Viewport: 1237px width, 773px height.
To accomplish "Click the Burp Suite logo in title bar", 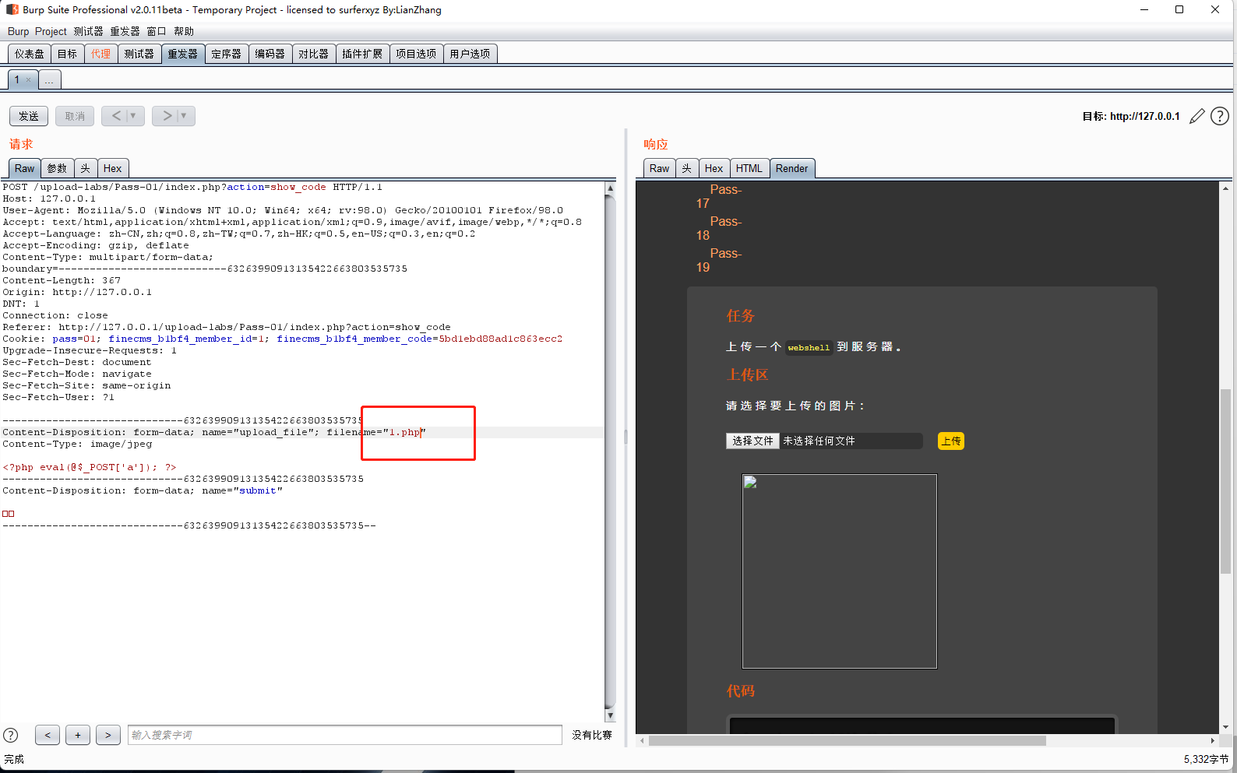I will (x=12, y=9).
